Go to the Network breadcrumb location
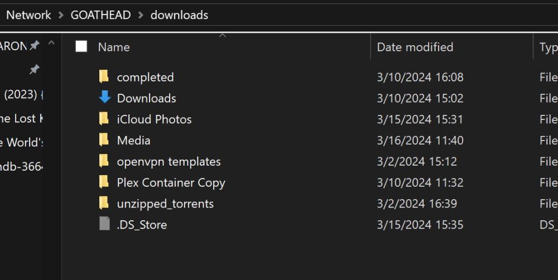 [28, 15]
